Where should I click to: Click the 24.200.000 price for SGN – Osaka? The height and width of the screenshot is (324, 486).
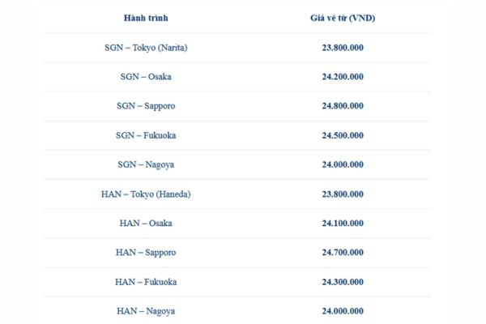pos(342,77)
